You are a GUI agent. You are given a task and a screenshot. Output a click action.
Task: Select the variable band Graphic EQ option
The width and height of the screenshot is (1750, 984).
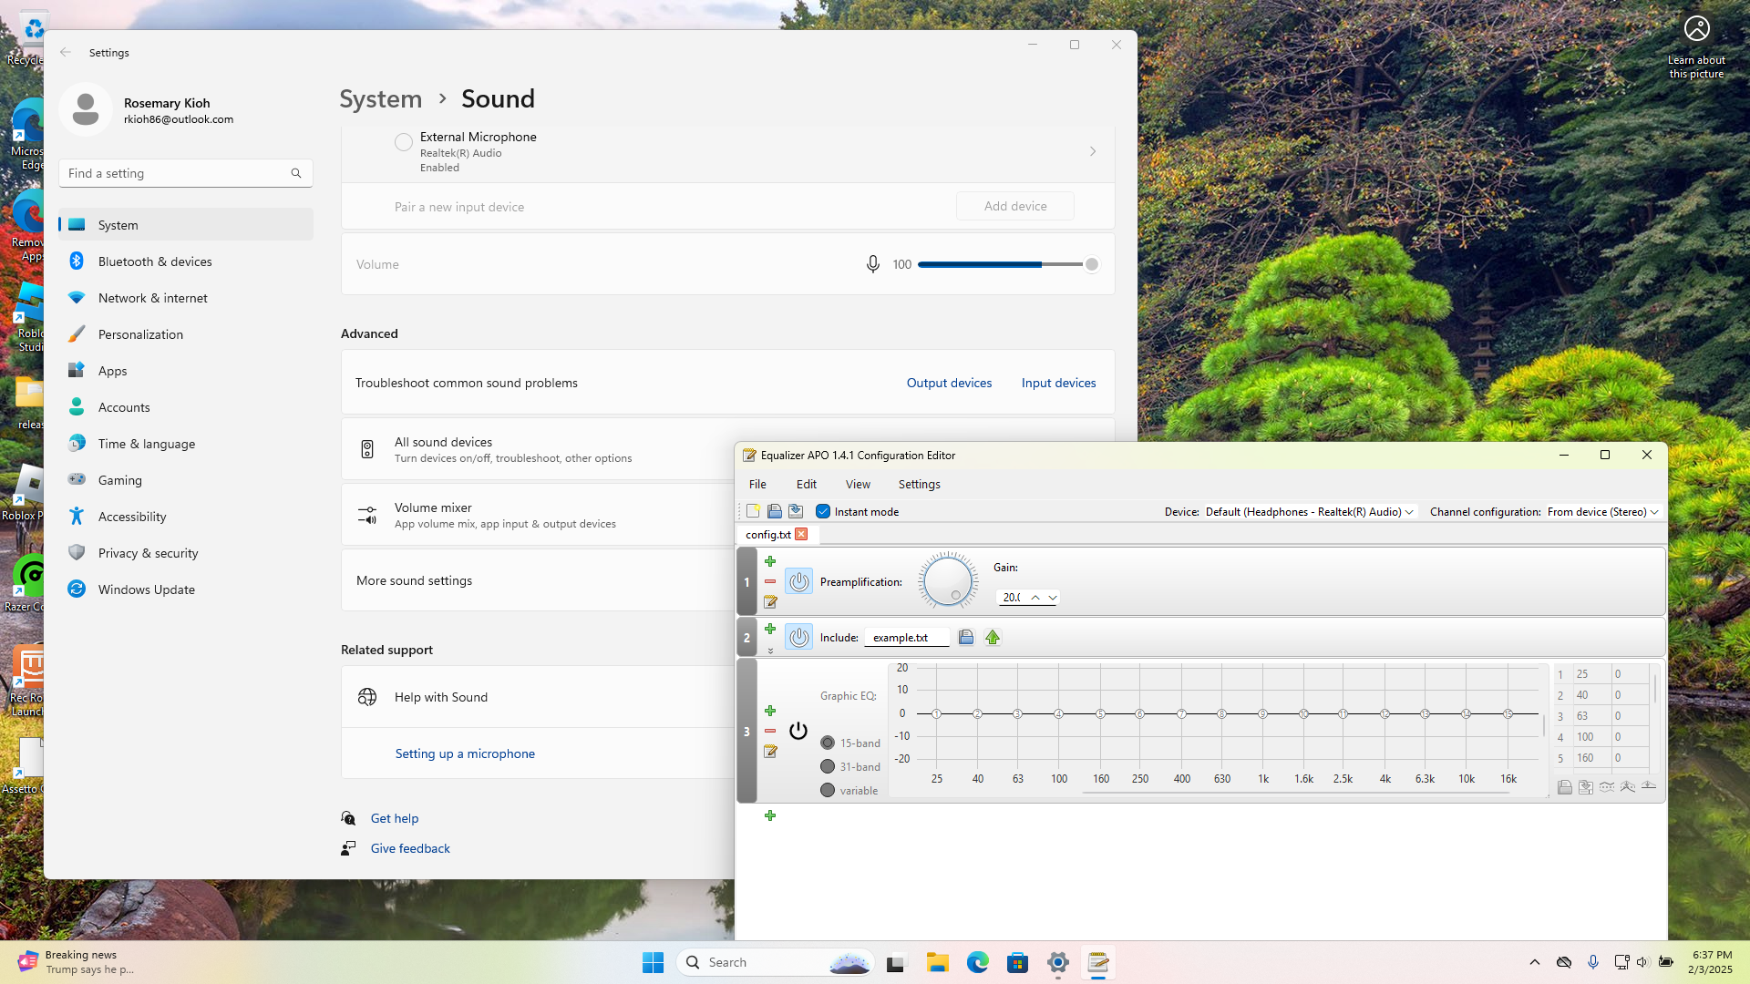pos(828,791)
